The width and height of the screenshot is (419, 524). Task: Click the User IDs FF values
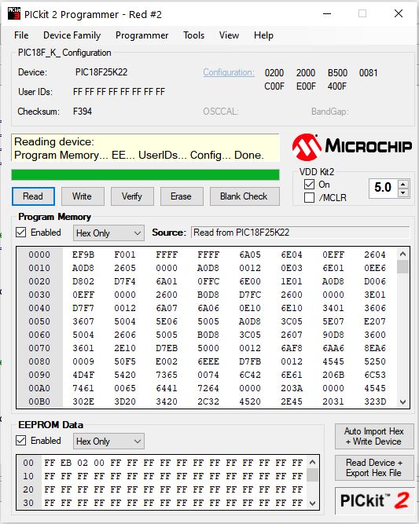119,92
